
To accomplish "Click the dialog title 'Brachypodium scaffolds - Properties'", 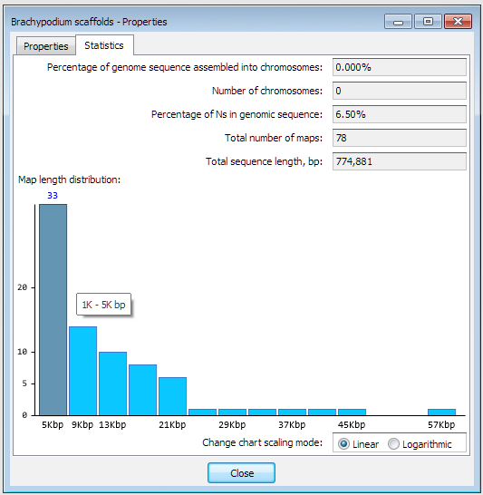I will coord(89,22).
